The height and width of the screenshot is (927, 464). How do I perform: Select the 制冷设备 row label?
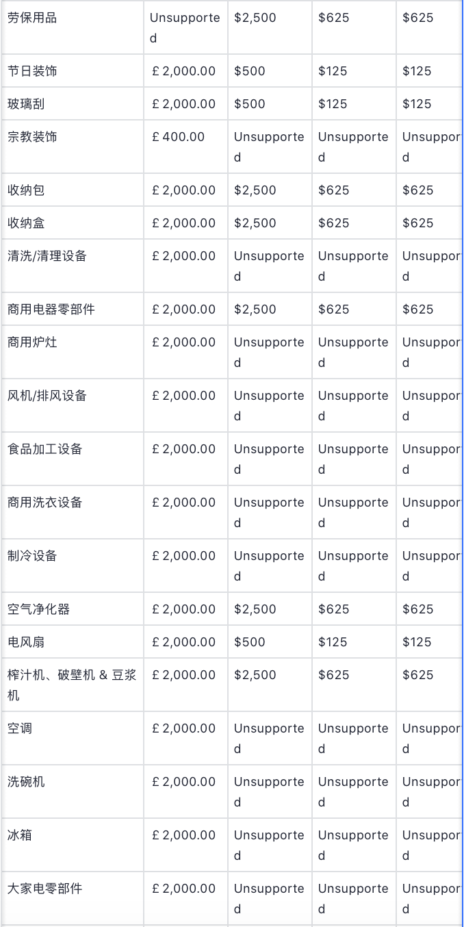[x=32, y=556]
